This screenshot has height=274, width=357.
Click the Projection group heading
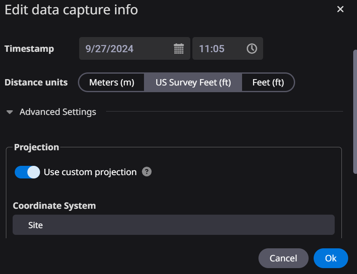click(37, 147)
